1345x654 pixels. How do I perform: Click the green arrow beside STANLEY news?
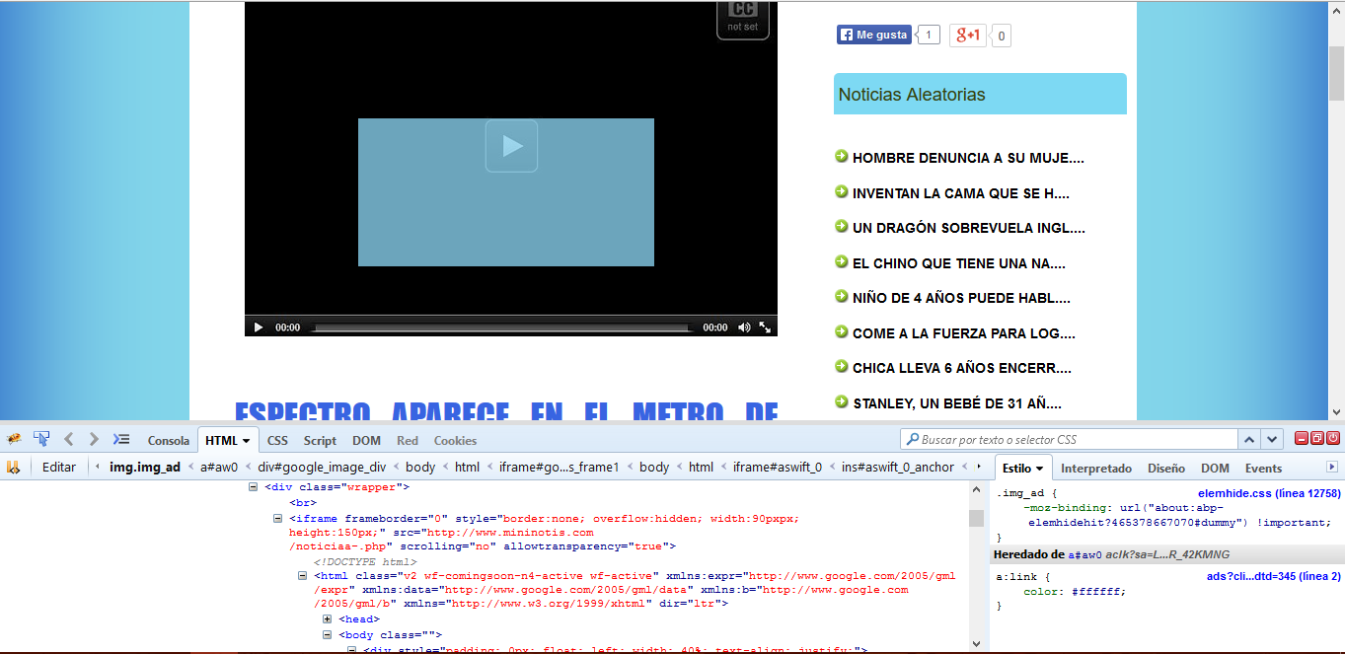tap(842, 402)
